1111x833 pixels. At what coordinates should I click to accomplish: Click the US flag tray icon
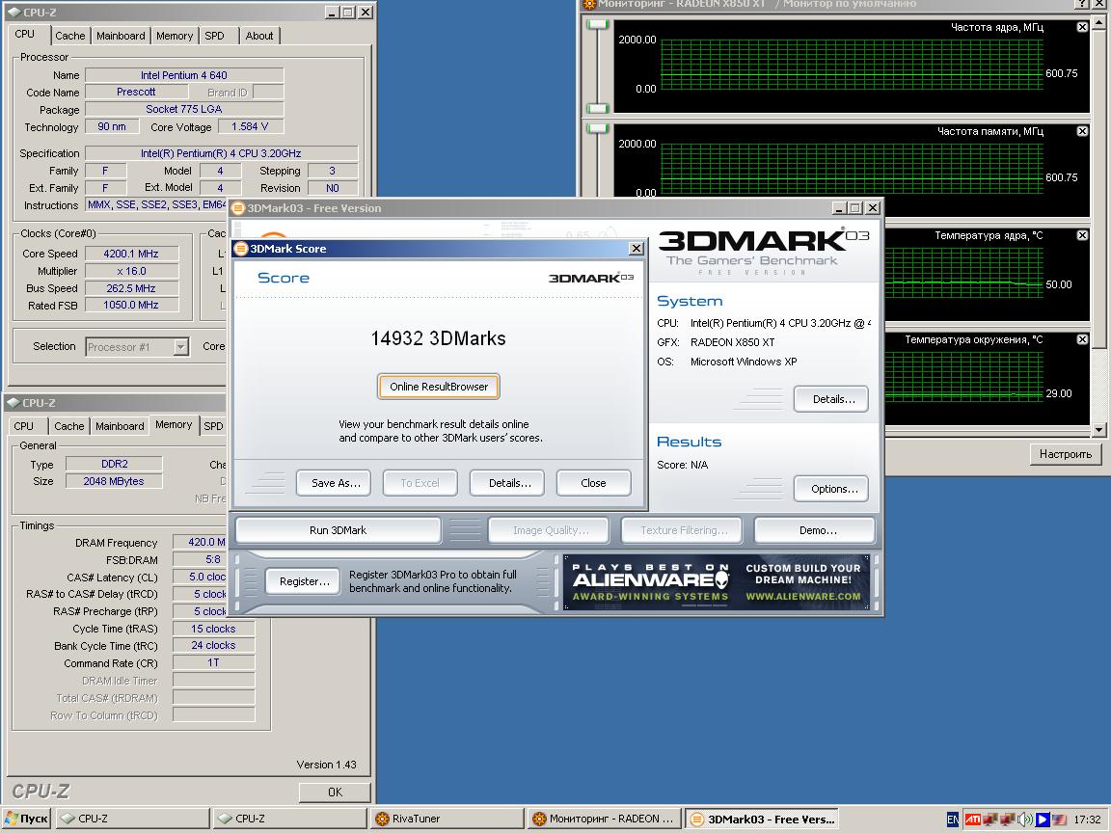[x=1059, y=820]
